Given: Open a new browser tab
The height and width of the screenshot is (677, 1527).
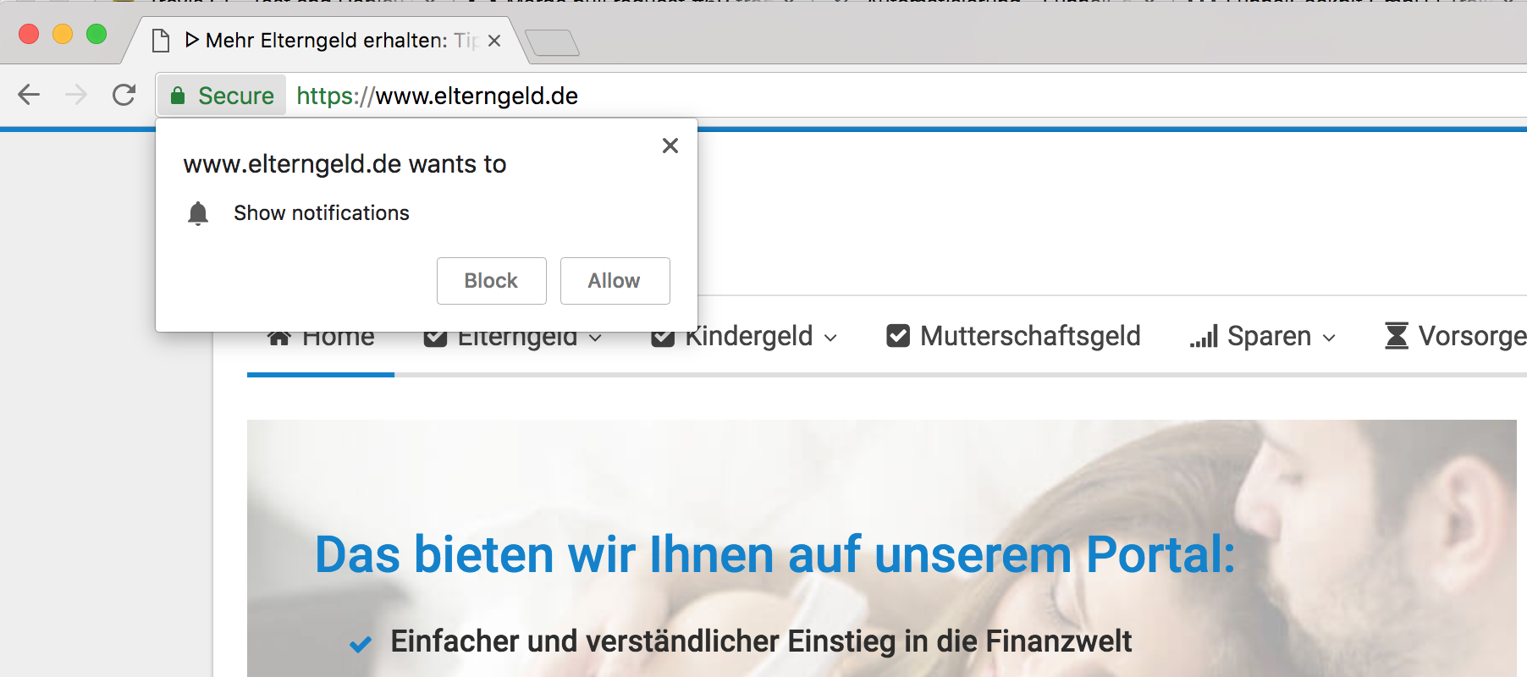Looking at the screenshot, I should coord(552,42).
